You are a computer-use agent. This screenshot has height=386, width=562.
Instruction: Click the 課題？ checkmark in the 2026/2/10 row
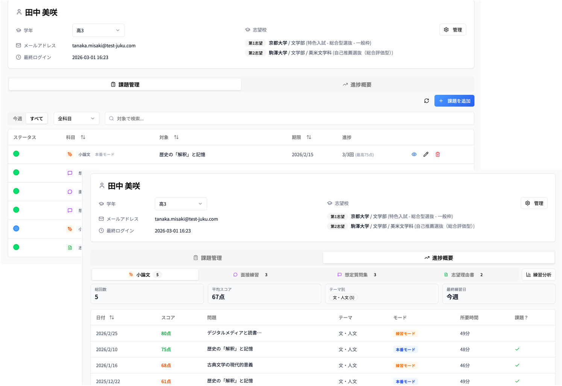click(517, 349)
